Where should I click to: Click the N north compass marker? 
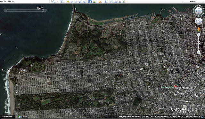tap(199, 5)
